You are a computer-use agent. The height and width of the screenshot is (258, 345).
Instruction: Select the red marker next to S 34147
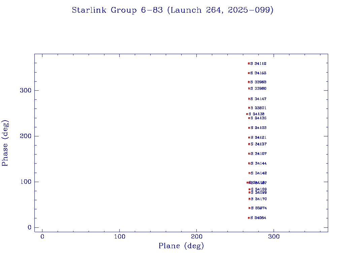[249, 99]
